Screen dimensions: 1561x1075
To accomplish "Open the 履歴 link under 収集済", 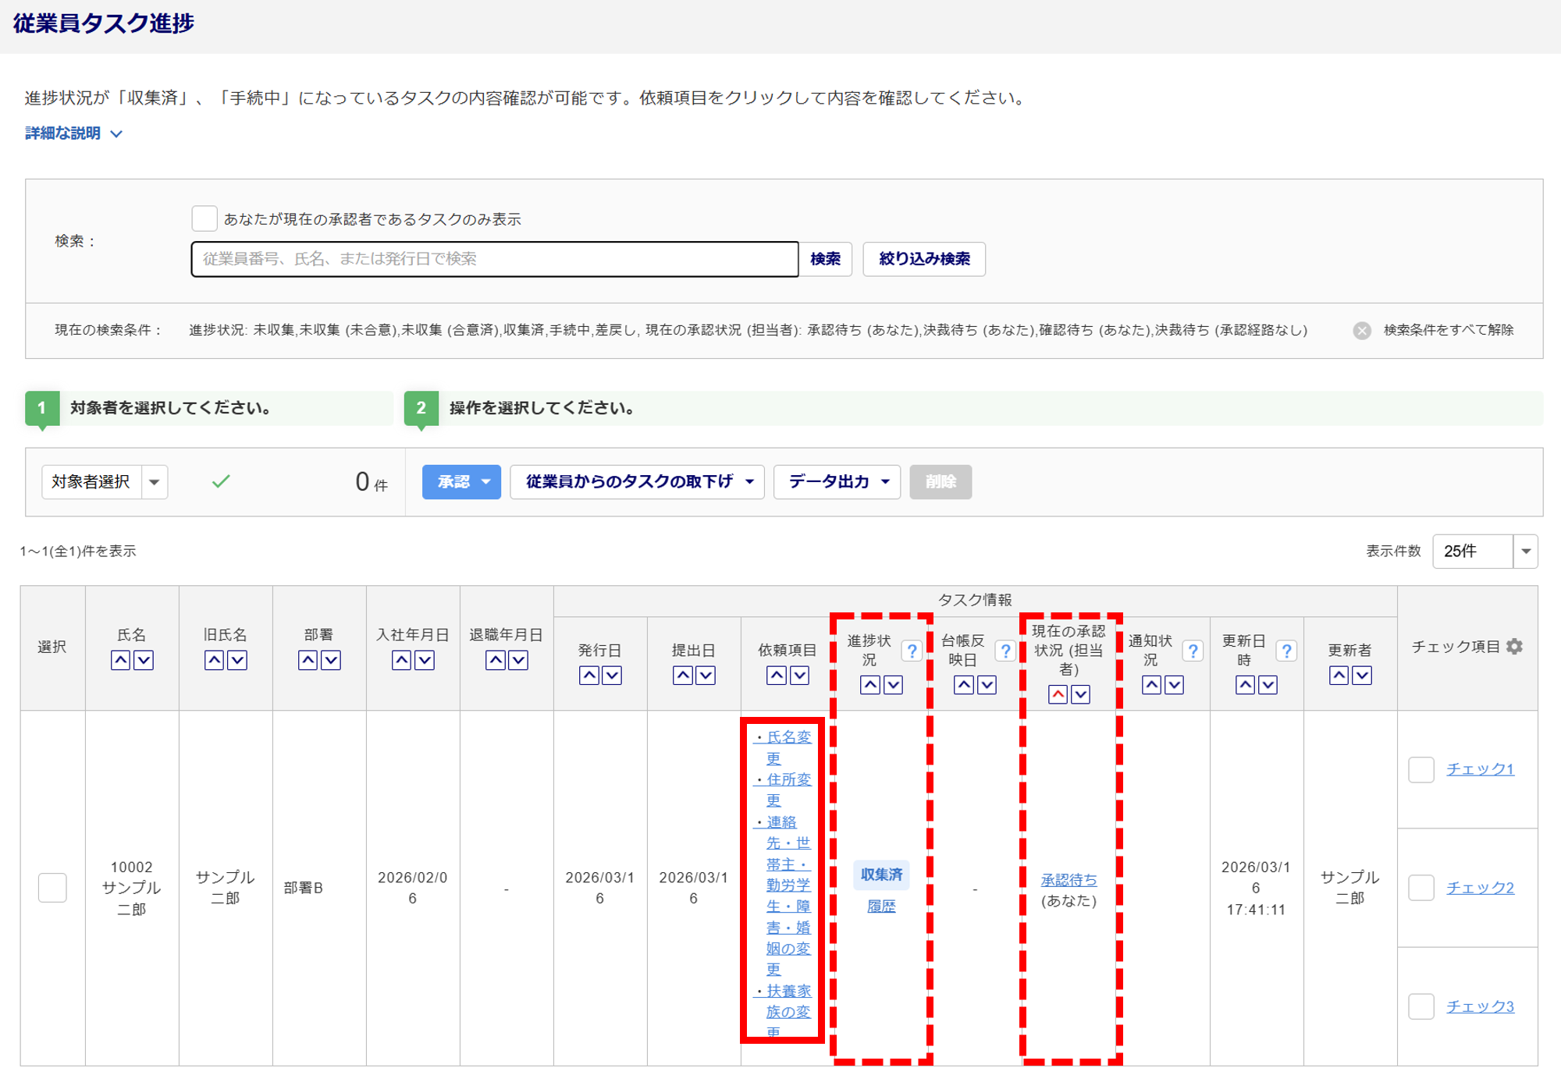I will (x=881, y=906).
